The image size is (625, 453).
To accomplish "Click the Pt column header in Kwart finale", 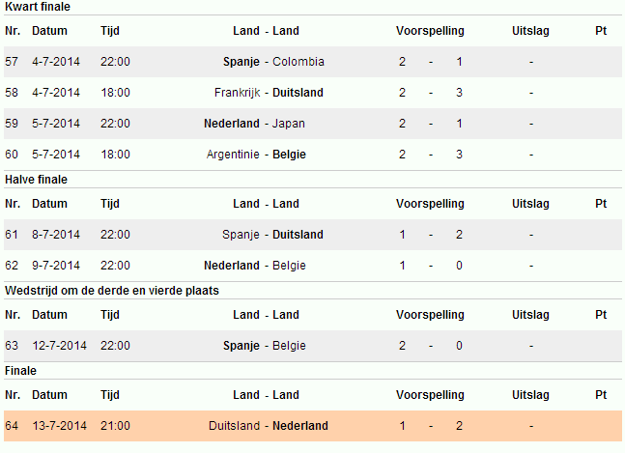I will point(601,31).
